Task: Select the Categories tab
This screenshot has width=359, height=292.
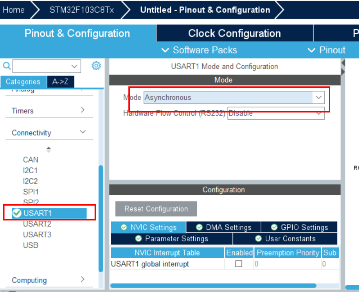Action: point(23,81)
